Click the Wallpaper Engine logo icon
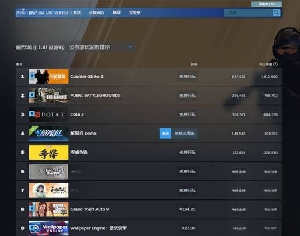 pos(35,228)
